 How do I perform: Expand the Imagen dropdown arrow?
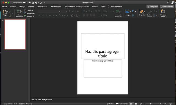pos(130,12)
